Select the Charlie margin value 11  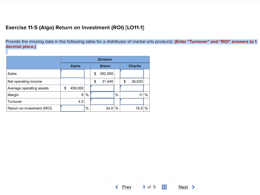tap(141, 95)
